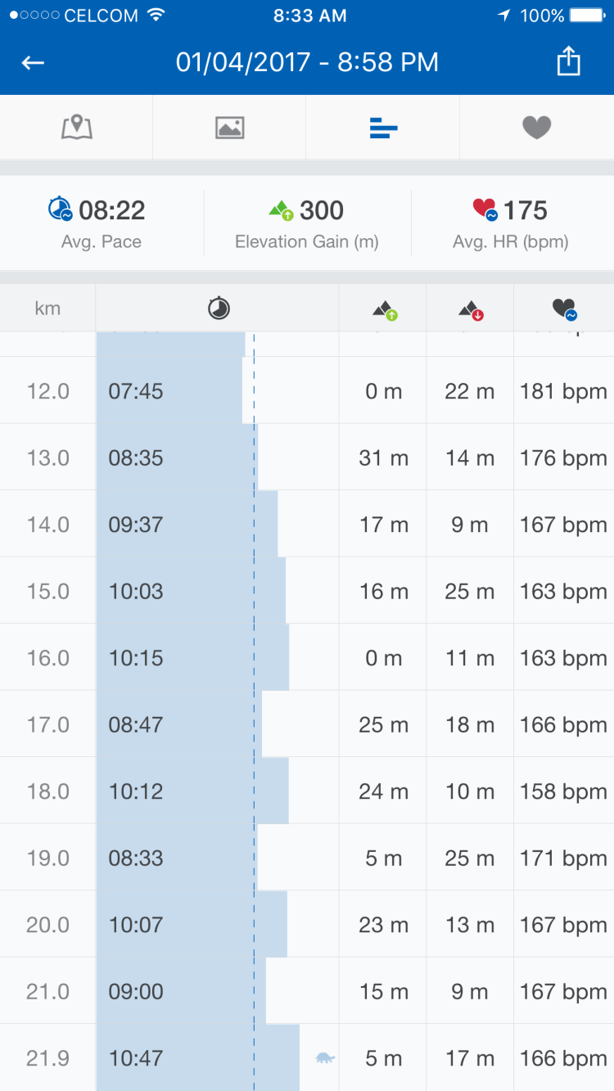Screen dimensions: 614x1091
Task: Tap the stopwatch column header icon
Action: coord(219,309)
